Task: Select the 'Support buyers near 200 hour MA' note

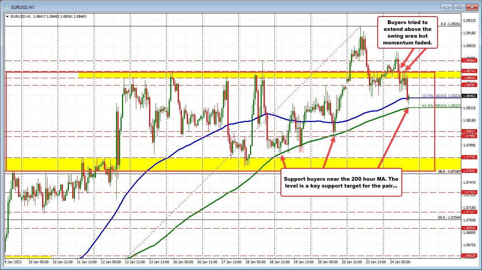Action: click(x=341, y=183)
